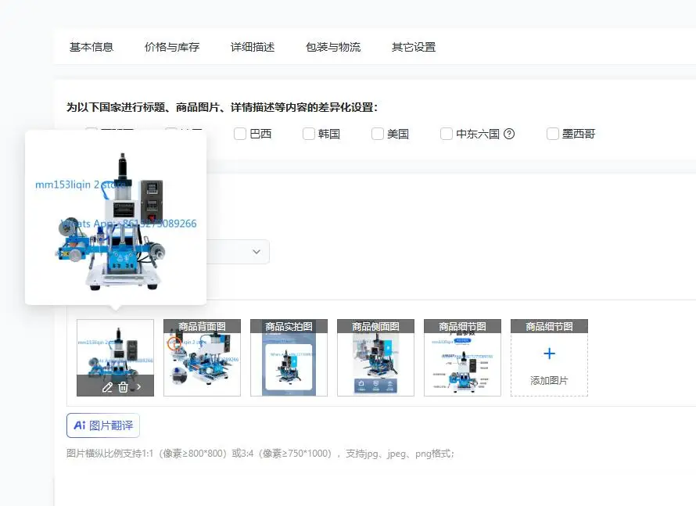Image resolution: width=696 pixels, height=506 pixels.
Task: Click the 差异化设置 heading text
Action: pyautogui.click(x=222, y=107)
